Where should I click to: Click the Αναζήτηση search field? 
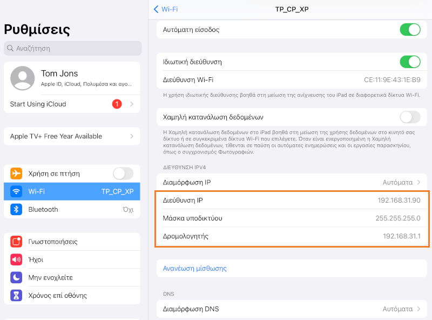(x=73, y=48)
